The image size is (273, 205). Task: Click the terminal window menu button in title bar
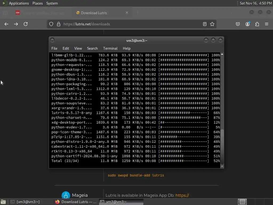click(x=52, y=40)
